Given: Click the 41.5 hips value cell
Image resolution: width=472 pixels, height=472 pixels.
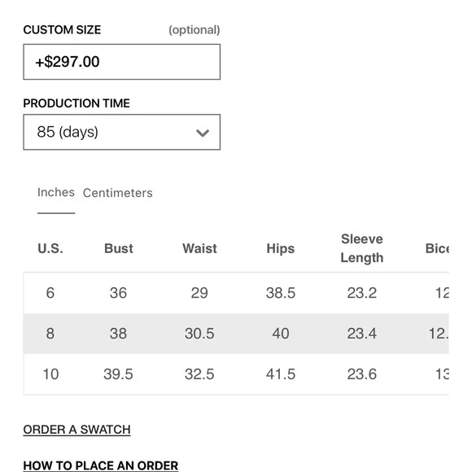Looking at the screenshot, I should tap(281, 374).
